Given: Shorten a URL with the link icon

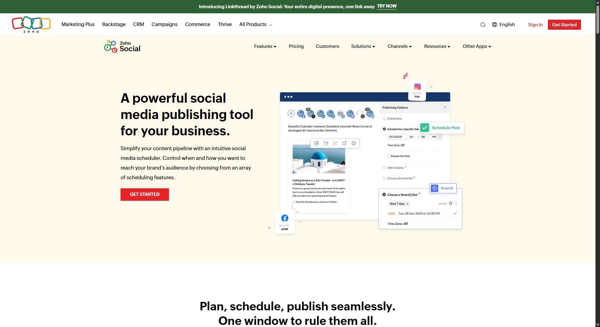Looking at the screenshot, I should pos(335,143).
